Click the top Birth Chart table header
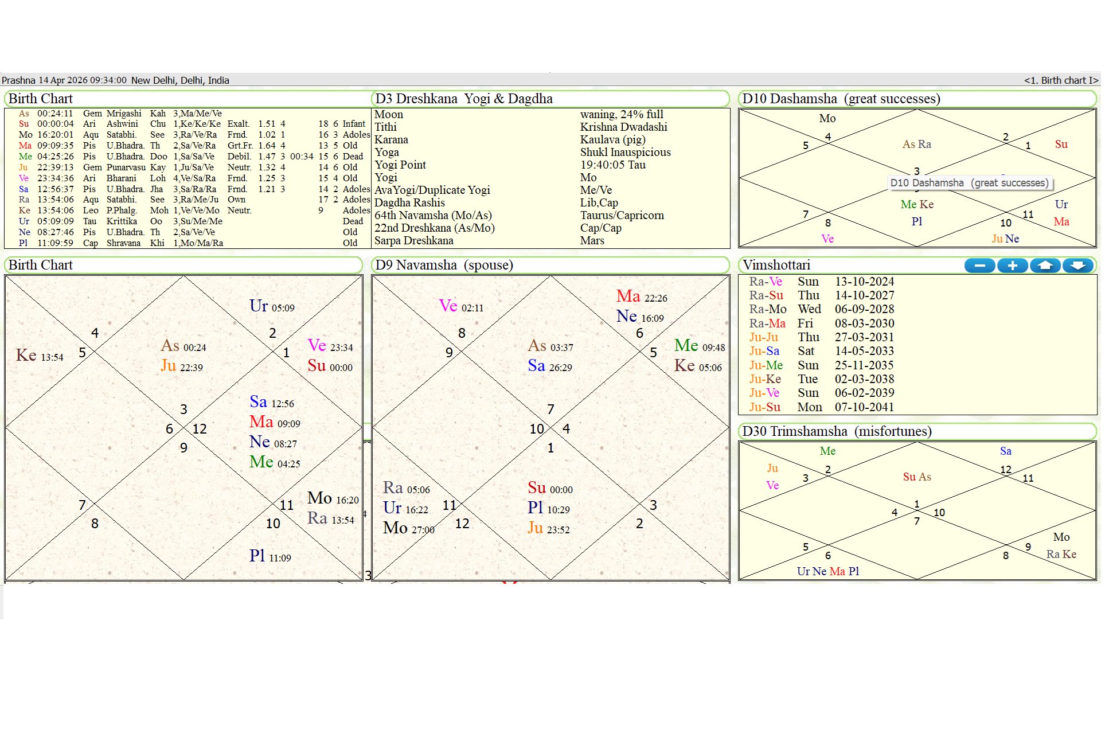Screen dimensions: 1109x749 coord(40,99)
